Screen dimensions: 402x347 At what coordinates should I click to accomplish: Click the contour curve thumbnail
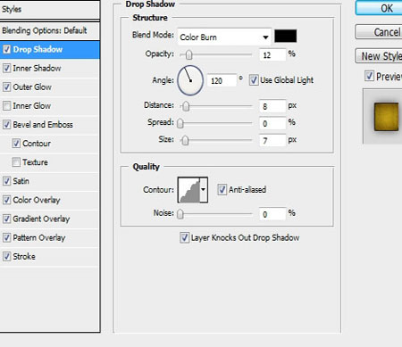coord(189,190)
